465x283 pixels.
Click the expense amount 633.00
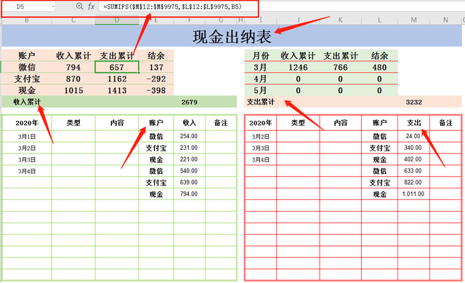pyautogui.click(x=413, y=171)
